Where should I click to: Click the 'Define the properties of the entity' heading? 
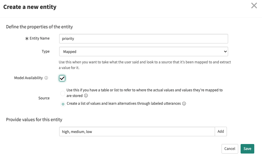40,27
